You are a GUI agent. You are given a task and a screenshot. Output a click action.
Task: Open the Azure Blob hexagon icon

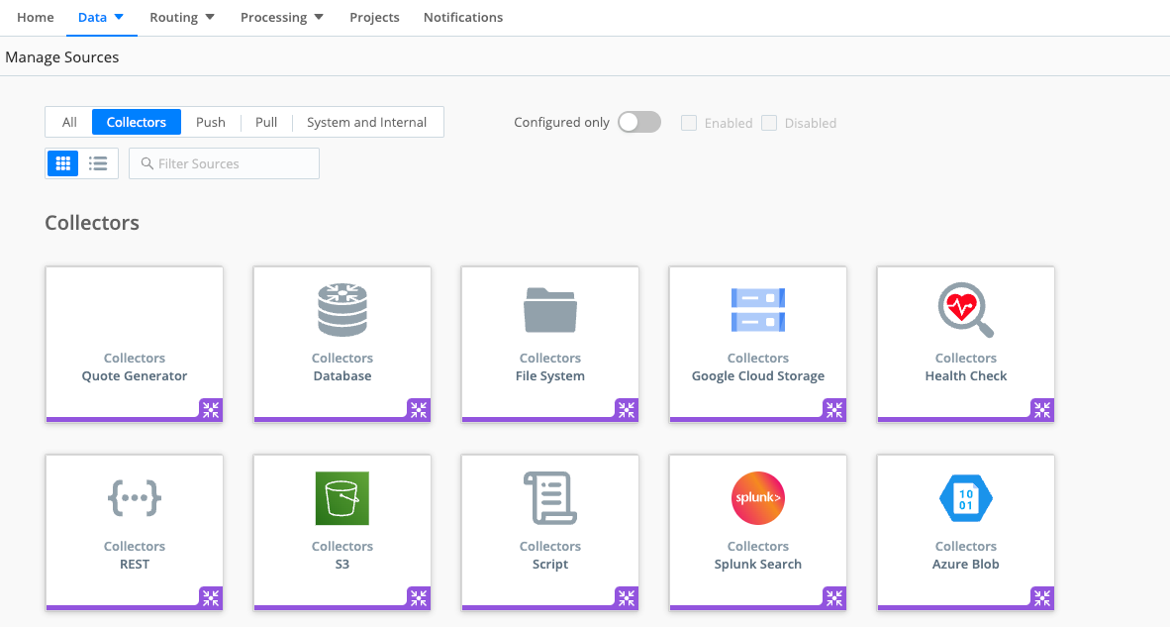(965, 498)
